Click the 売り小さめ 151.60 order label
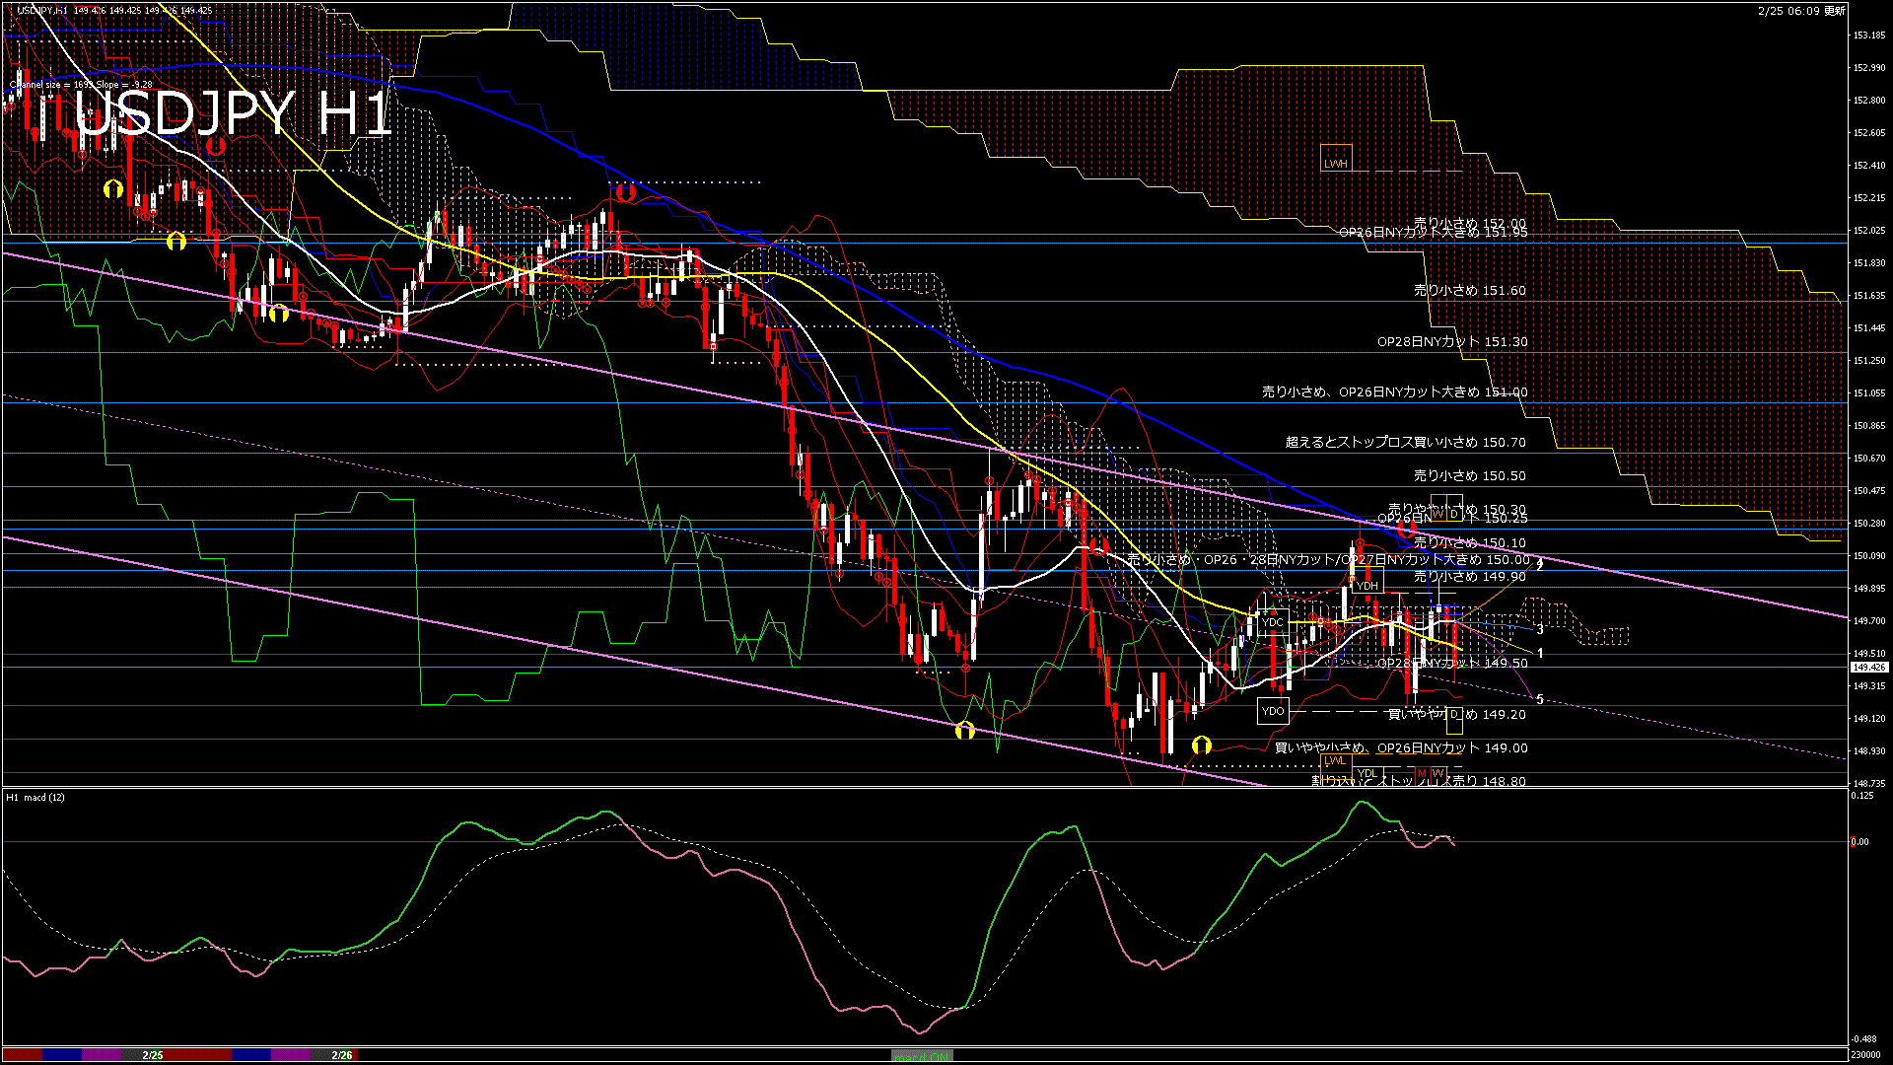The height and width of the screenshot is (1065, 1893). click(1469, 291)
